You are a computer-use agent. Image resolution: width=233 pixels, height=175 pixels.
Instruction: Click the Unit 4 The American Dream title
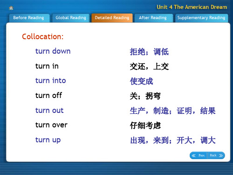(192, 7)
